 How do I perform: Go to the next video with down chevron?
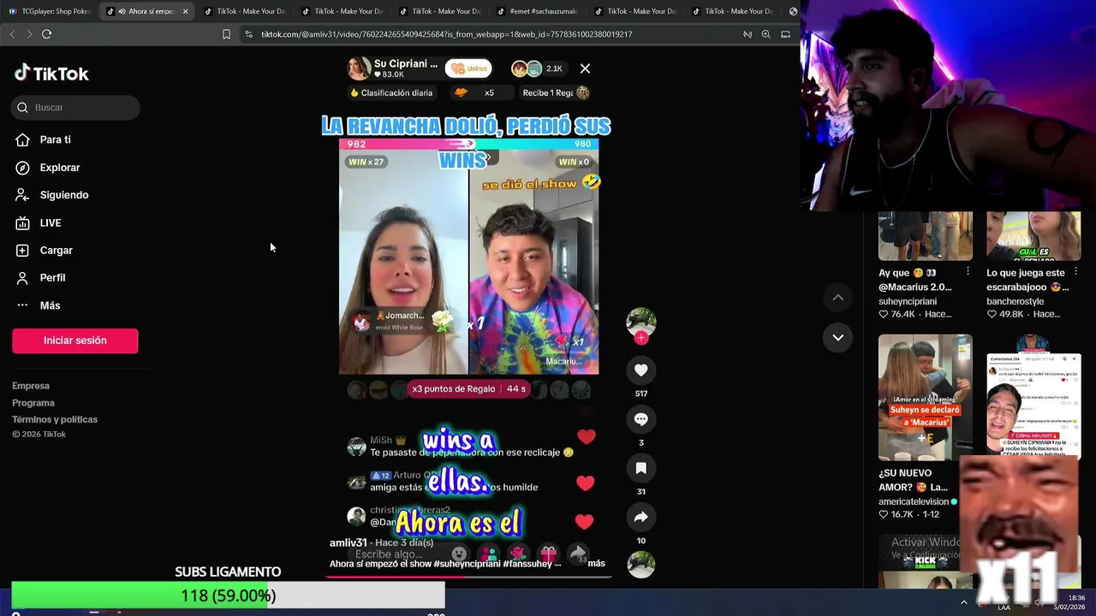(838, 337)
